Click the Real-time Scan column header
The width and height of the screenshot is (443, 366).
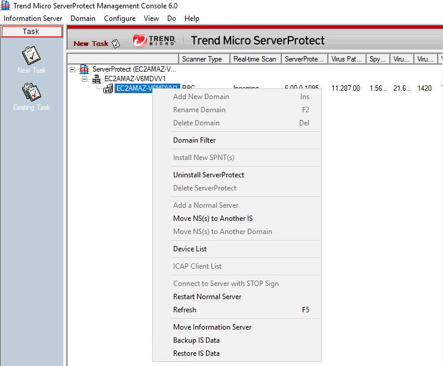click(256, 59)
